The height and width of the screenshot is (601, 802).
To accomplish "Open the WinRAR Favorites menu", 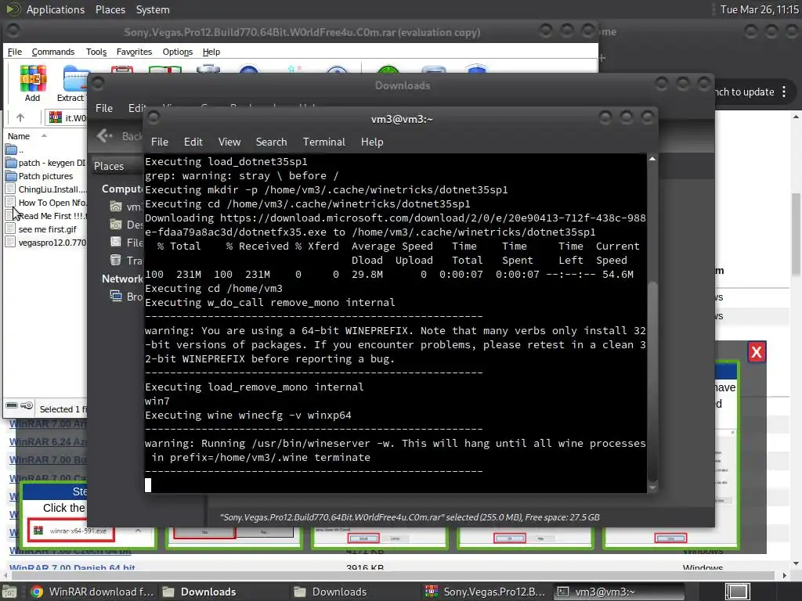I will (134, 52).
